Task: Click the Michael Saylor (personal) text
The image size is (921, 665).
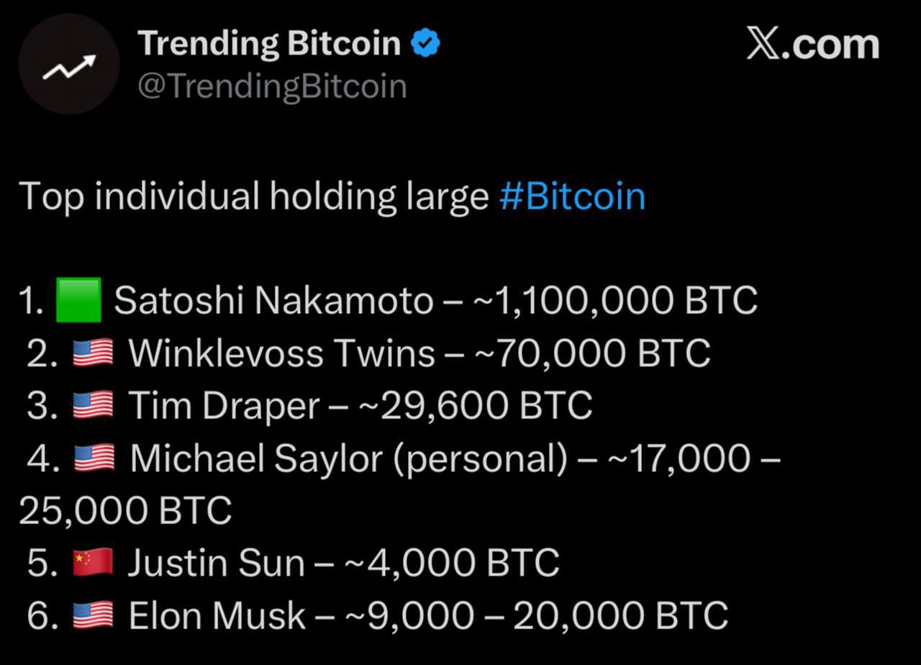Action: [348, 458]
